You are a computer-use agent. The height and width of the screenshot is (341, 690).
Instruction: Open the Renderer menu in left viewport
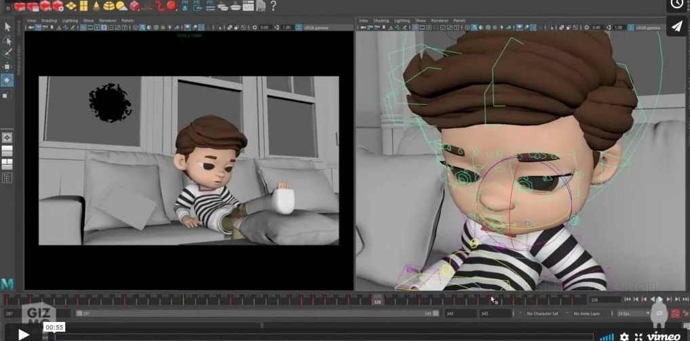(108, 20)
